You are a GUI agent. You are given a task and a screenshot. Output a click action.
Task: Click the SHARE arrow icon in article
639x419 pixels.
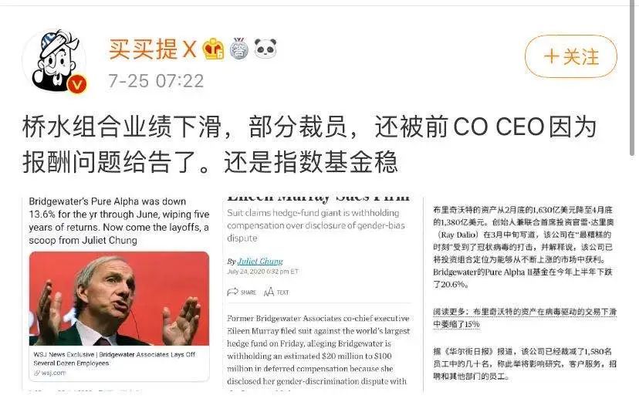tap(233, 292)
